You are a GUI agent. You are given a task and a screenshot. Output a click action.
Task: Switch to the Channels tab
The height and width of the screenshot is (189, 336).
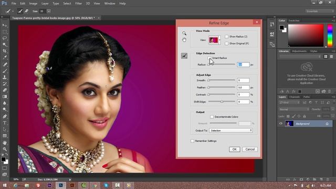295,97
